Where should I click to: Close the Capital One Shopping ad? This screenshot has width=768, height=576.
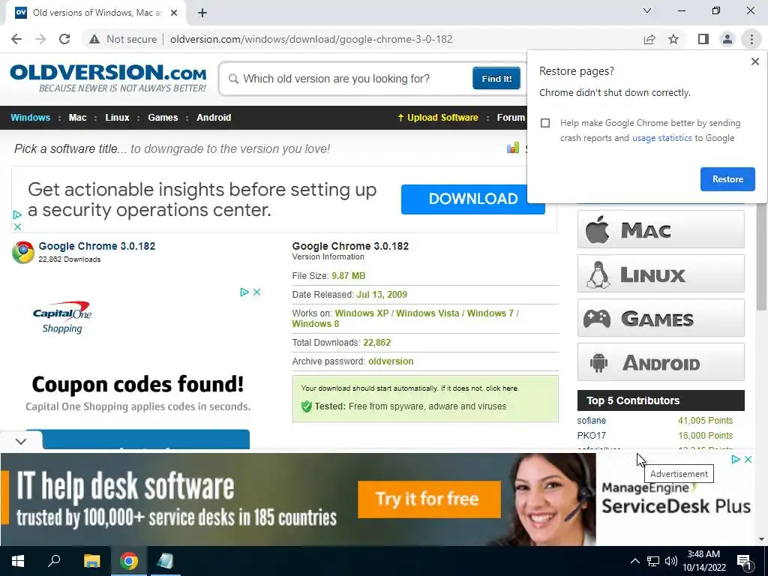256,292
